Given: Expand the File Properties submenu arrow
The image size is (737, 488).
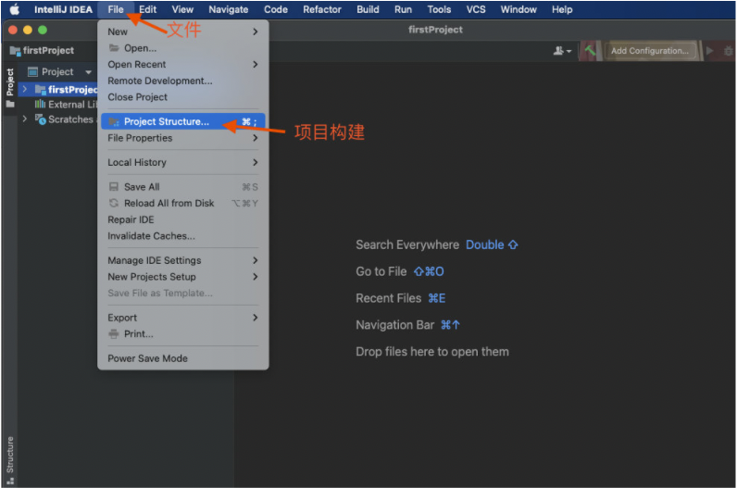Looking at the screenshot, I should (x=256, y=138).
